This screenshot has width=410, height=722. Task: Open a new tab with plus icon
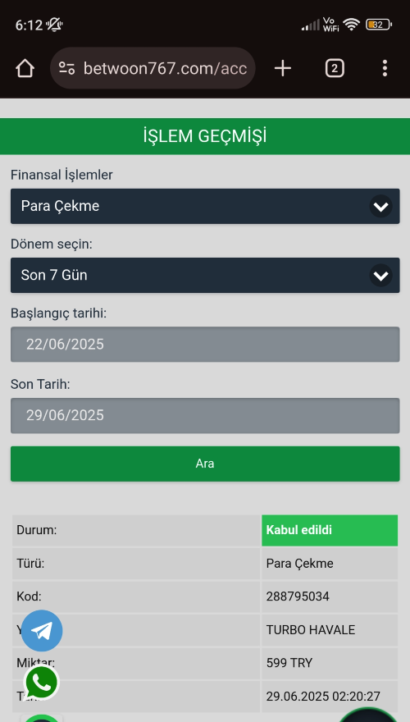click(283, 69)
